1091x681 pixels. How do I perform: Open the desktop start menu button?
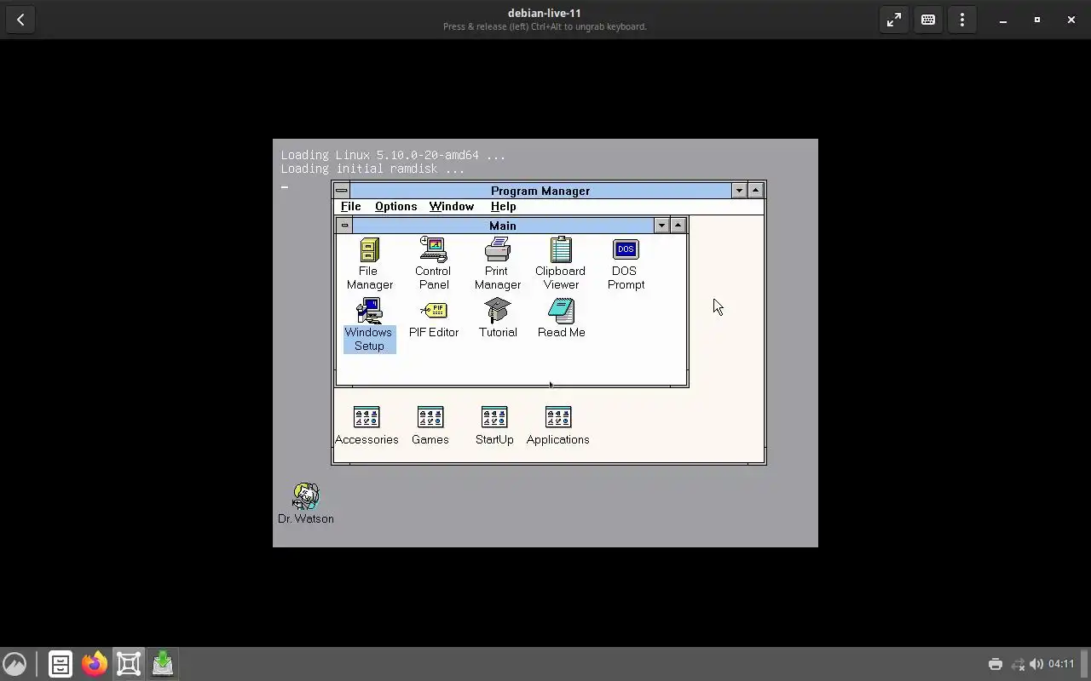pyautogui.click(x=14, y=664)
